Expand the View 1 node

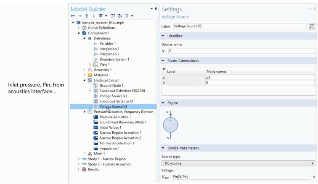[90, 64]
